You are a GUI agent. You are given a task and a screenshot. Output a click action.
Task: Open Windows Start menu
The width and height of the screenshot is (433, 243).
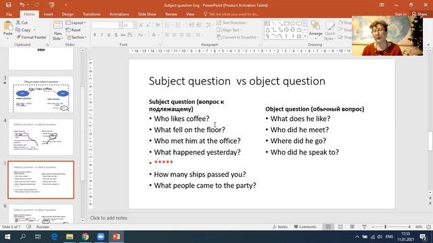point(7,237)
